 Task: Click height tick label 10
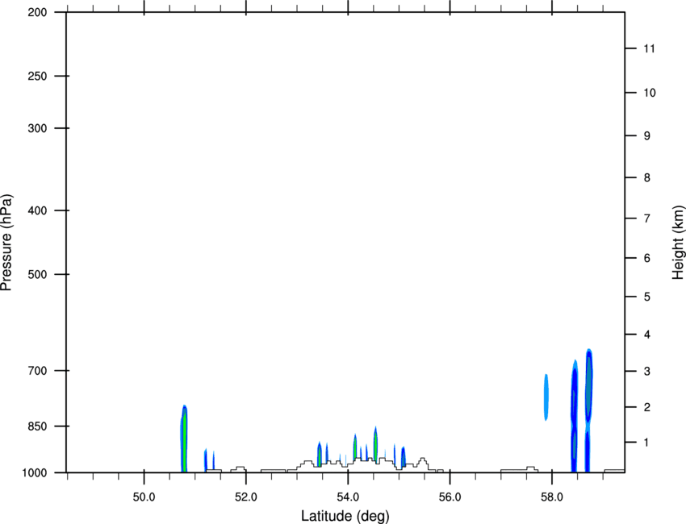650,93
